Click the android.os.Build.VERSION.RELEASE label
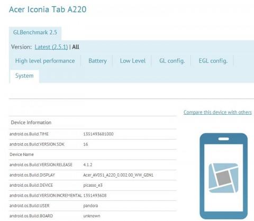254x221 pixels. tap(41, 165)
